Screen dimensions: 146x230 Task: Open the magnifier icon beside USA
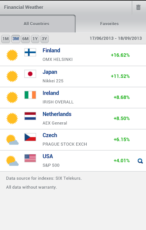pyautogui.click(x=140, y=161)
